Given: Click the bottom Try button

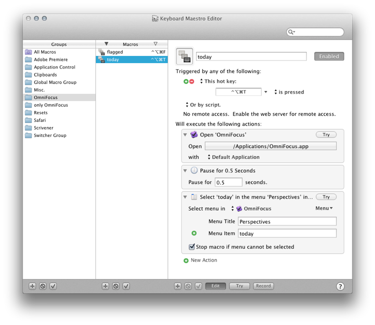Looking at the screenshot, I should pos(239,286).
